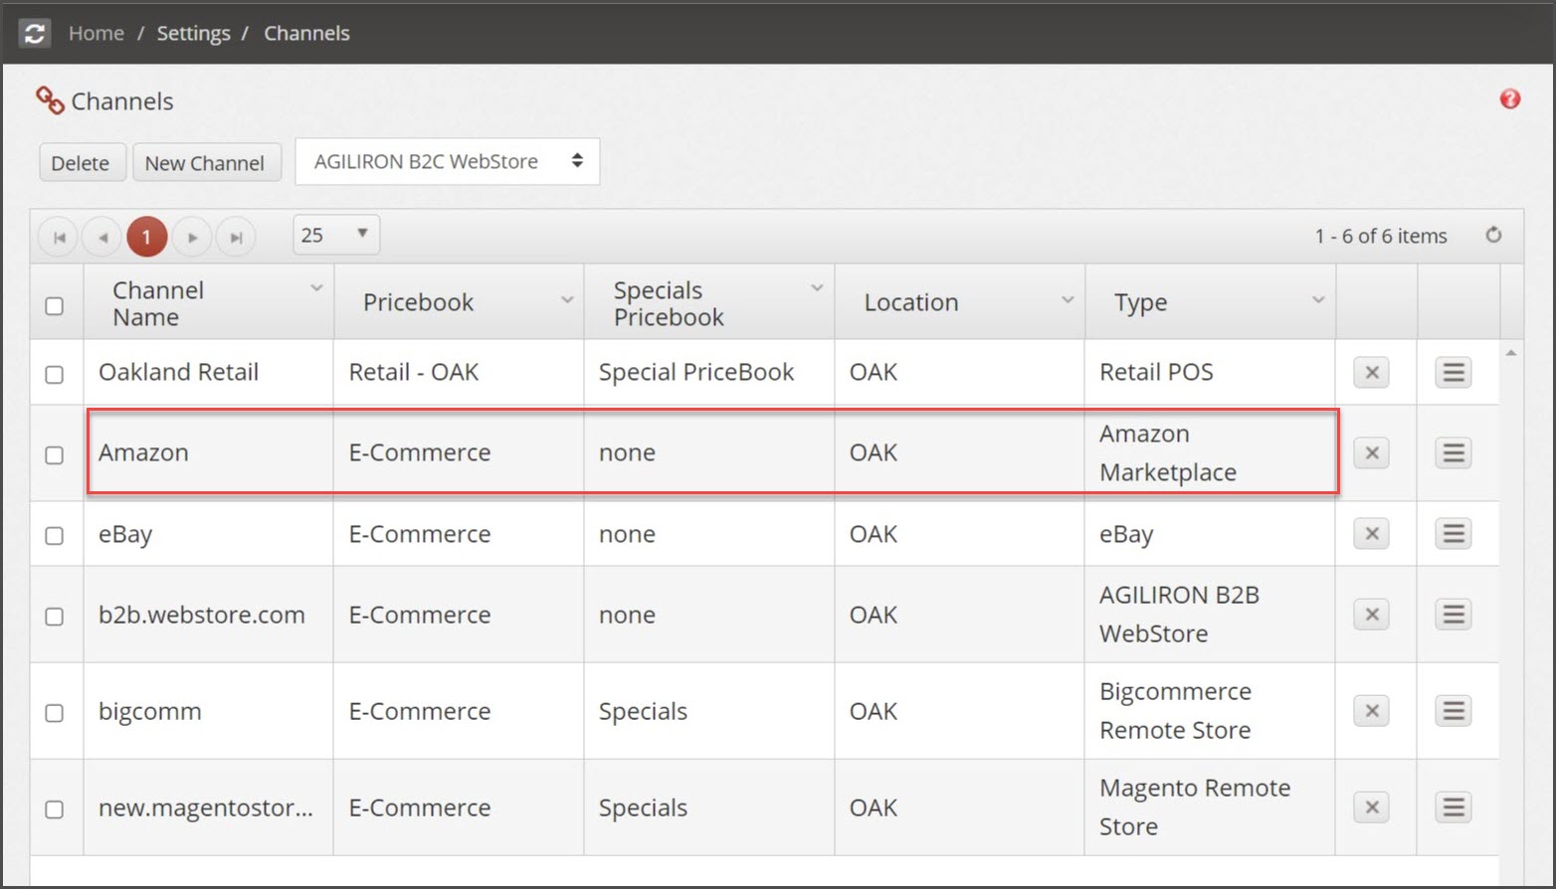
Task: Click the Amazon Marketplace type cell
Action: coord(1209,452)
